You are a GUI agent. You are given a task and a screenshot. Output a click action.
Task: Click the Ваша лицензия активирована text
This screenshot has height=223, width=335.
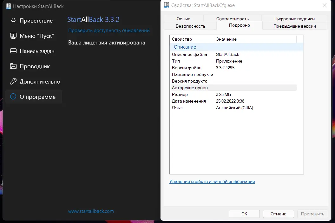pyautogui.click(x=107, y=43)
